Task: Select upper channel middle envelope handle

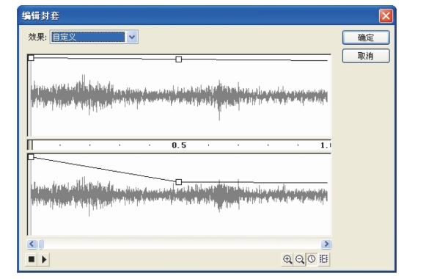Action: [179, 59]
